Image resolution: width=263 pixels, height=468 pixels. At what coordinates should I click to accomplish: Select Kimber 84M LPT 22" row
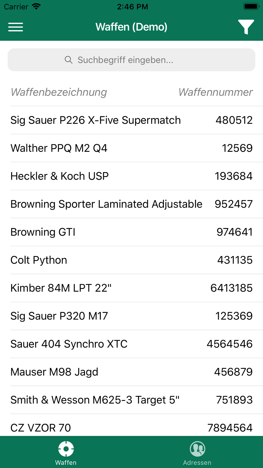[131, 288]
